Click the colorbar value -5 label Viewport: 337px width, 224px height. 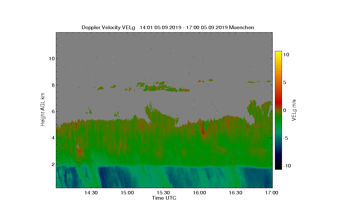286,138
